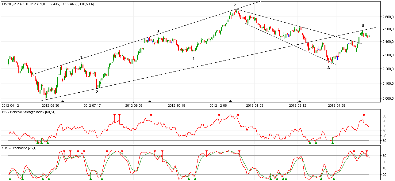Image resolution: width=395 pixels, height=181 pixels.
Task: Click the black time-axis marker beside 2012-12-06
Action: point(231,101)
